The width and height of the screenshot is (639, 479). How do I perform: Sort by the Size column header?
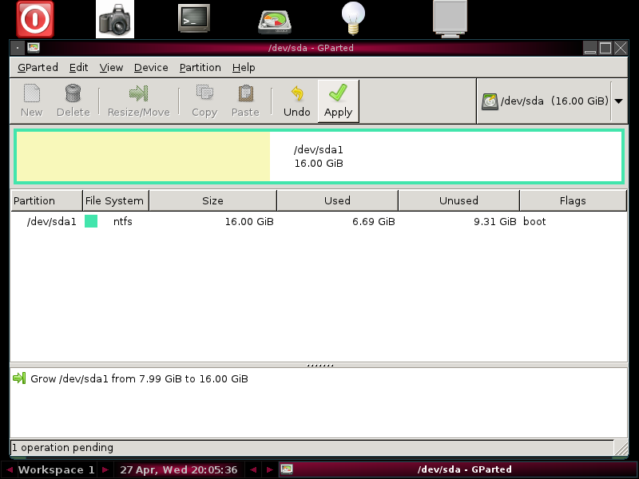[x=212, y=200]
